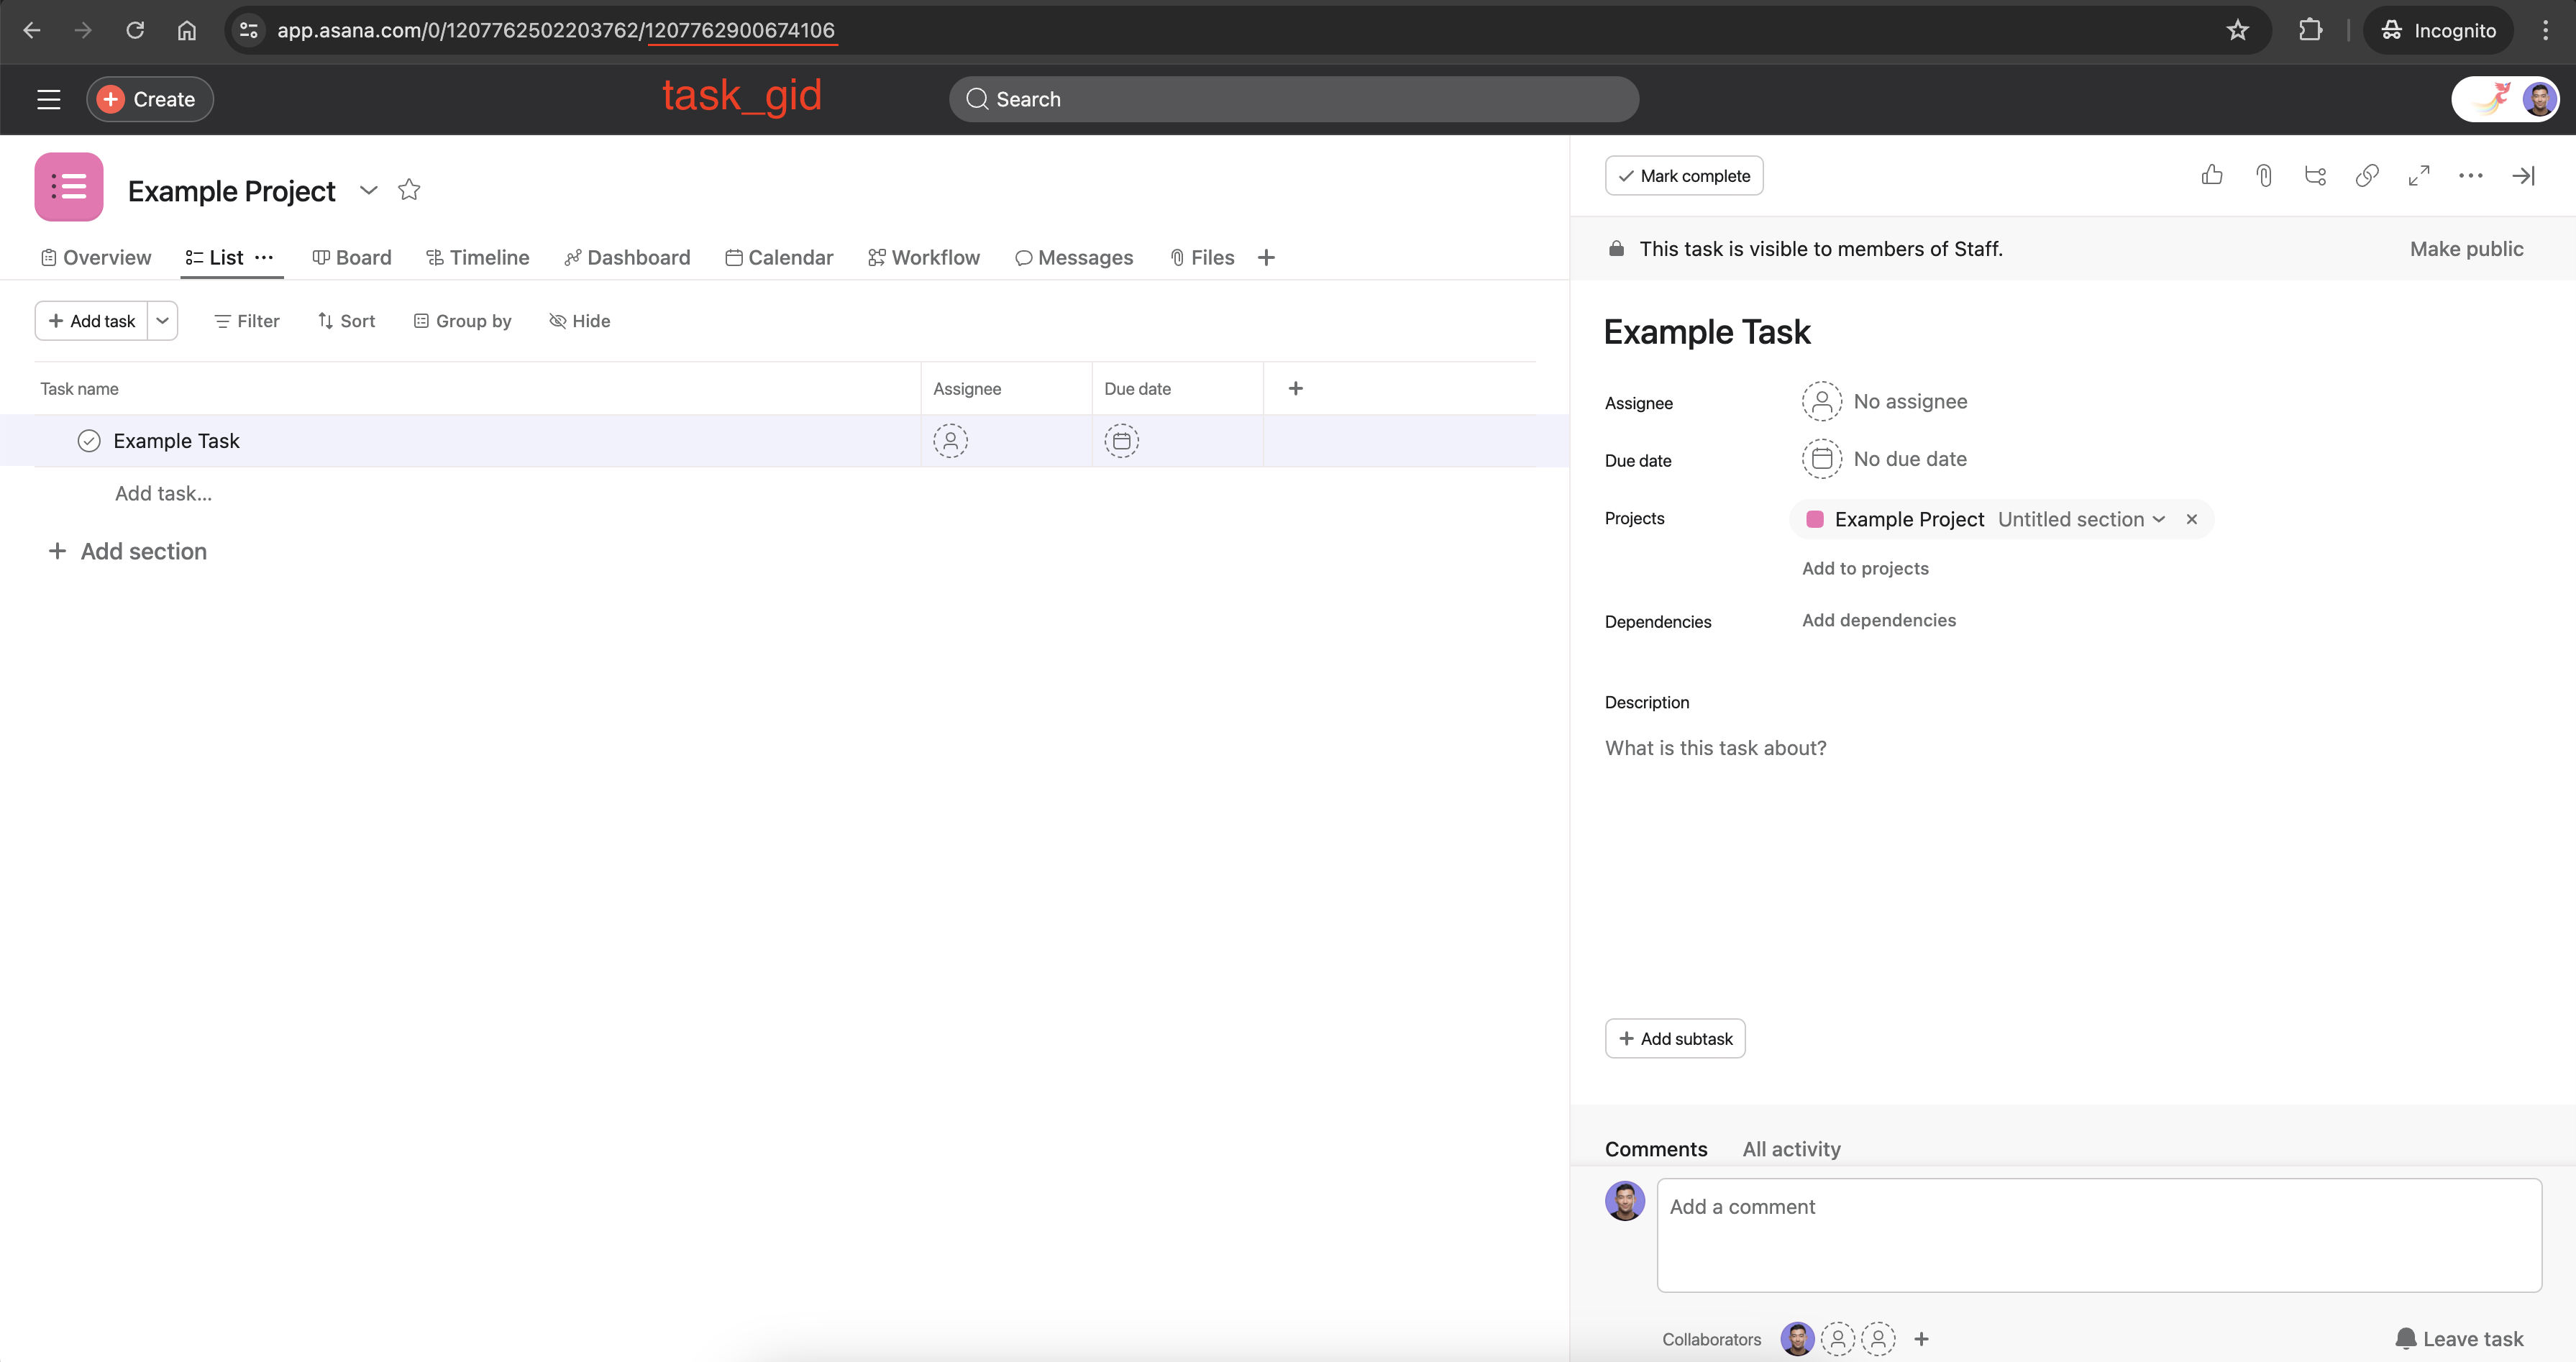The height and width of the screenshot is (1362, 2576).
Task: Open the browser home page icon
Action: (x=187, y=30)
